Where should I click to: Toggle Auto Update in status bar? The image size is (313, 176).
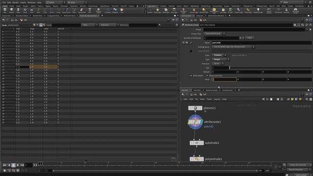[x=301, y=175]
